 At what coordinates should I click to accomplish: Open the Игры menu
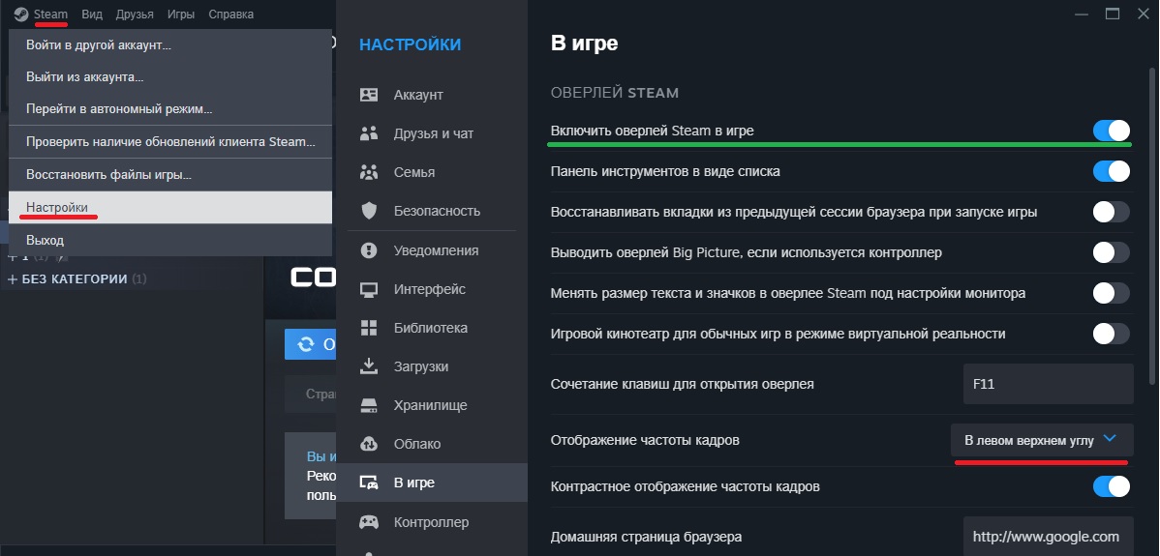181,15
